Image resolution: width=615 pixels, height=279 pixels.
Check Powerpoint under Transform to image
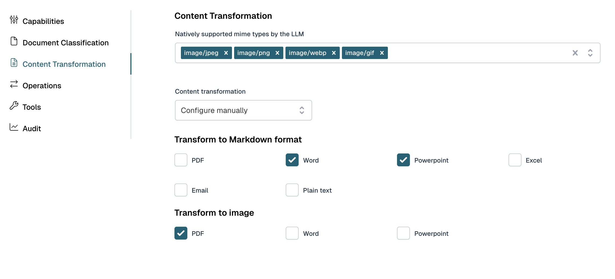click(403, 233)
